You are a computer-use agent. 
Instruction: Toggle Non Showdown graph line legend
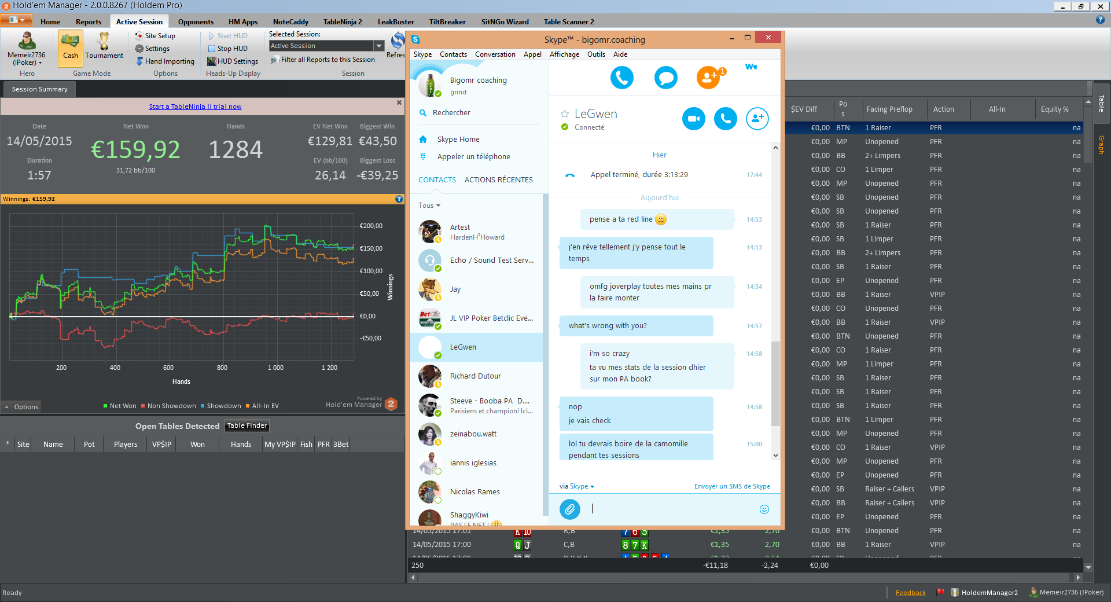pyautogui.click(x=168, y=406)
